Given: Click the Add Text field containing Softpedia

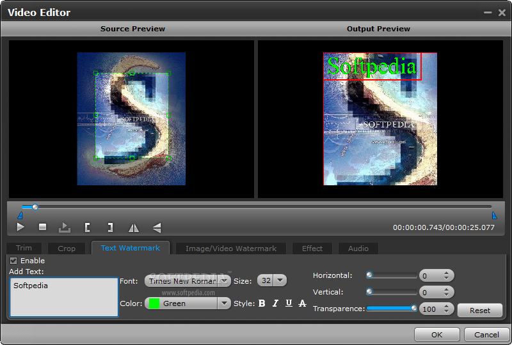Looking at the screenshot, I should [64, 297].
